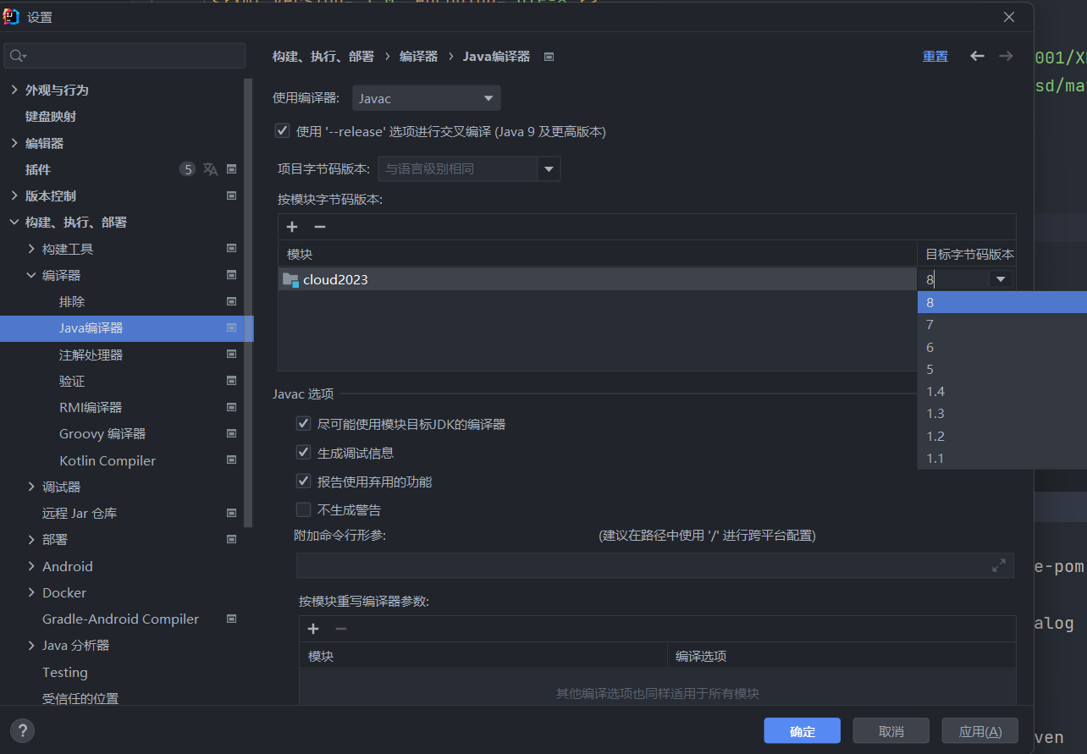Click the add icon under 按模块重写编译器参数
This screenshot has height=754, width=1087.
click(x=313, y=629)
